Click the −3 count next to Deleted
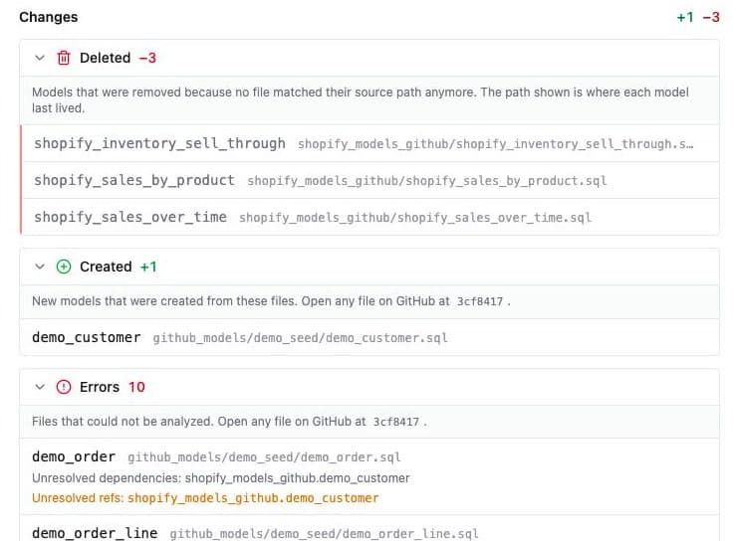 coord(147,58)
